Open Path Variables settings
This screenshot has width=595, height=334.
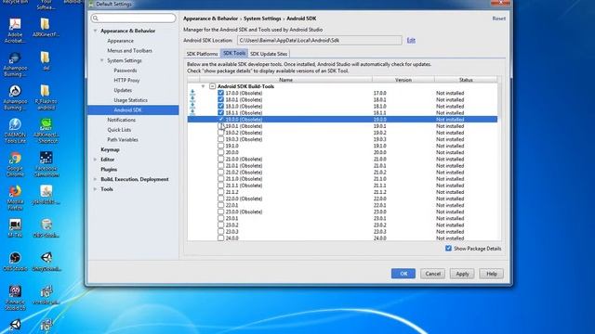pos(123,139)
